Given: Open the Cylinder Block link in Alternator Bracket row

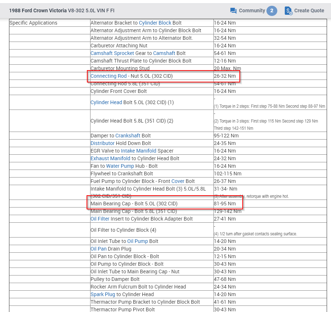Looking at the screenshot, I should click(155, 23).
